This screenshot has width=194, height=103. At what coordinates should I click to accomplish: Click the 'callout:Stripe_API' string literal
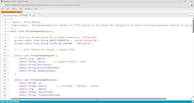point(86,41)
